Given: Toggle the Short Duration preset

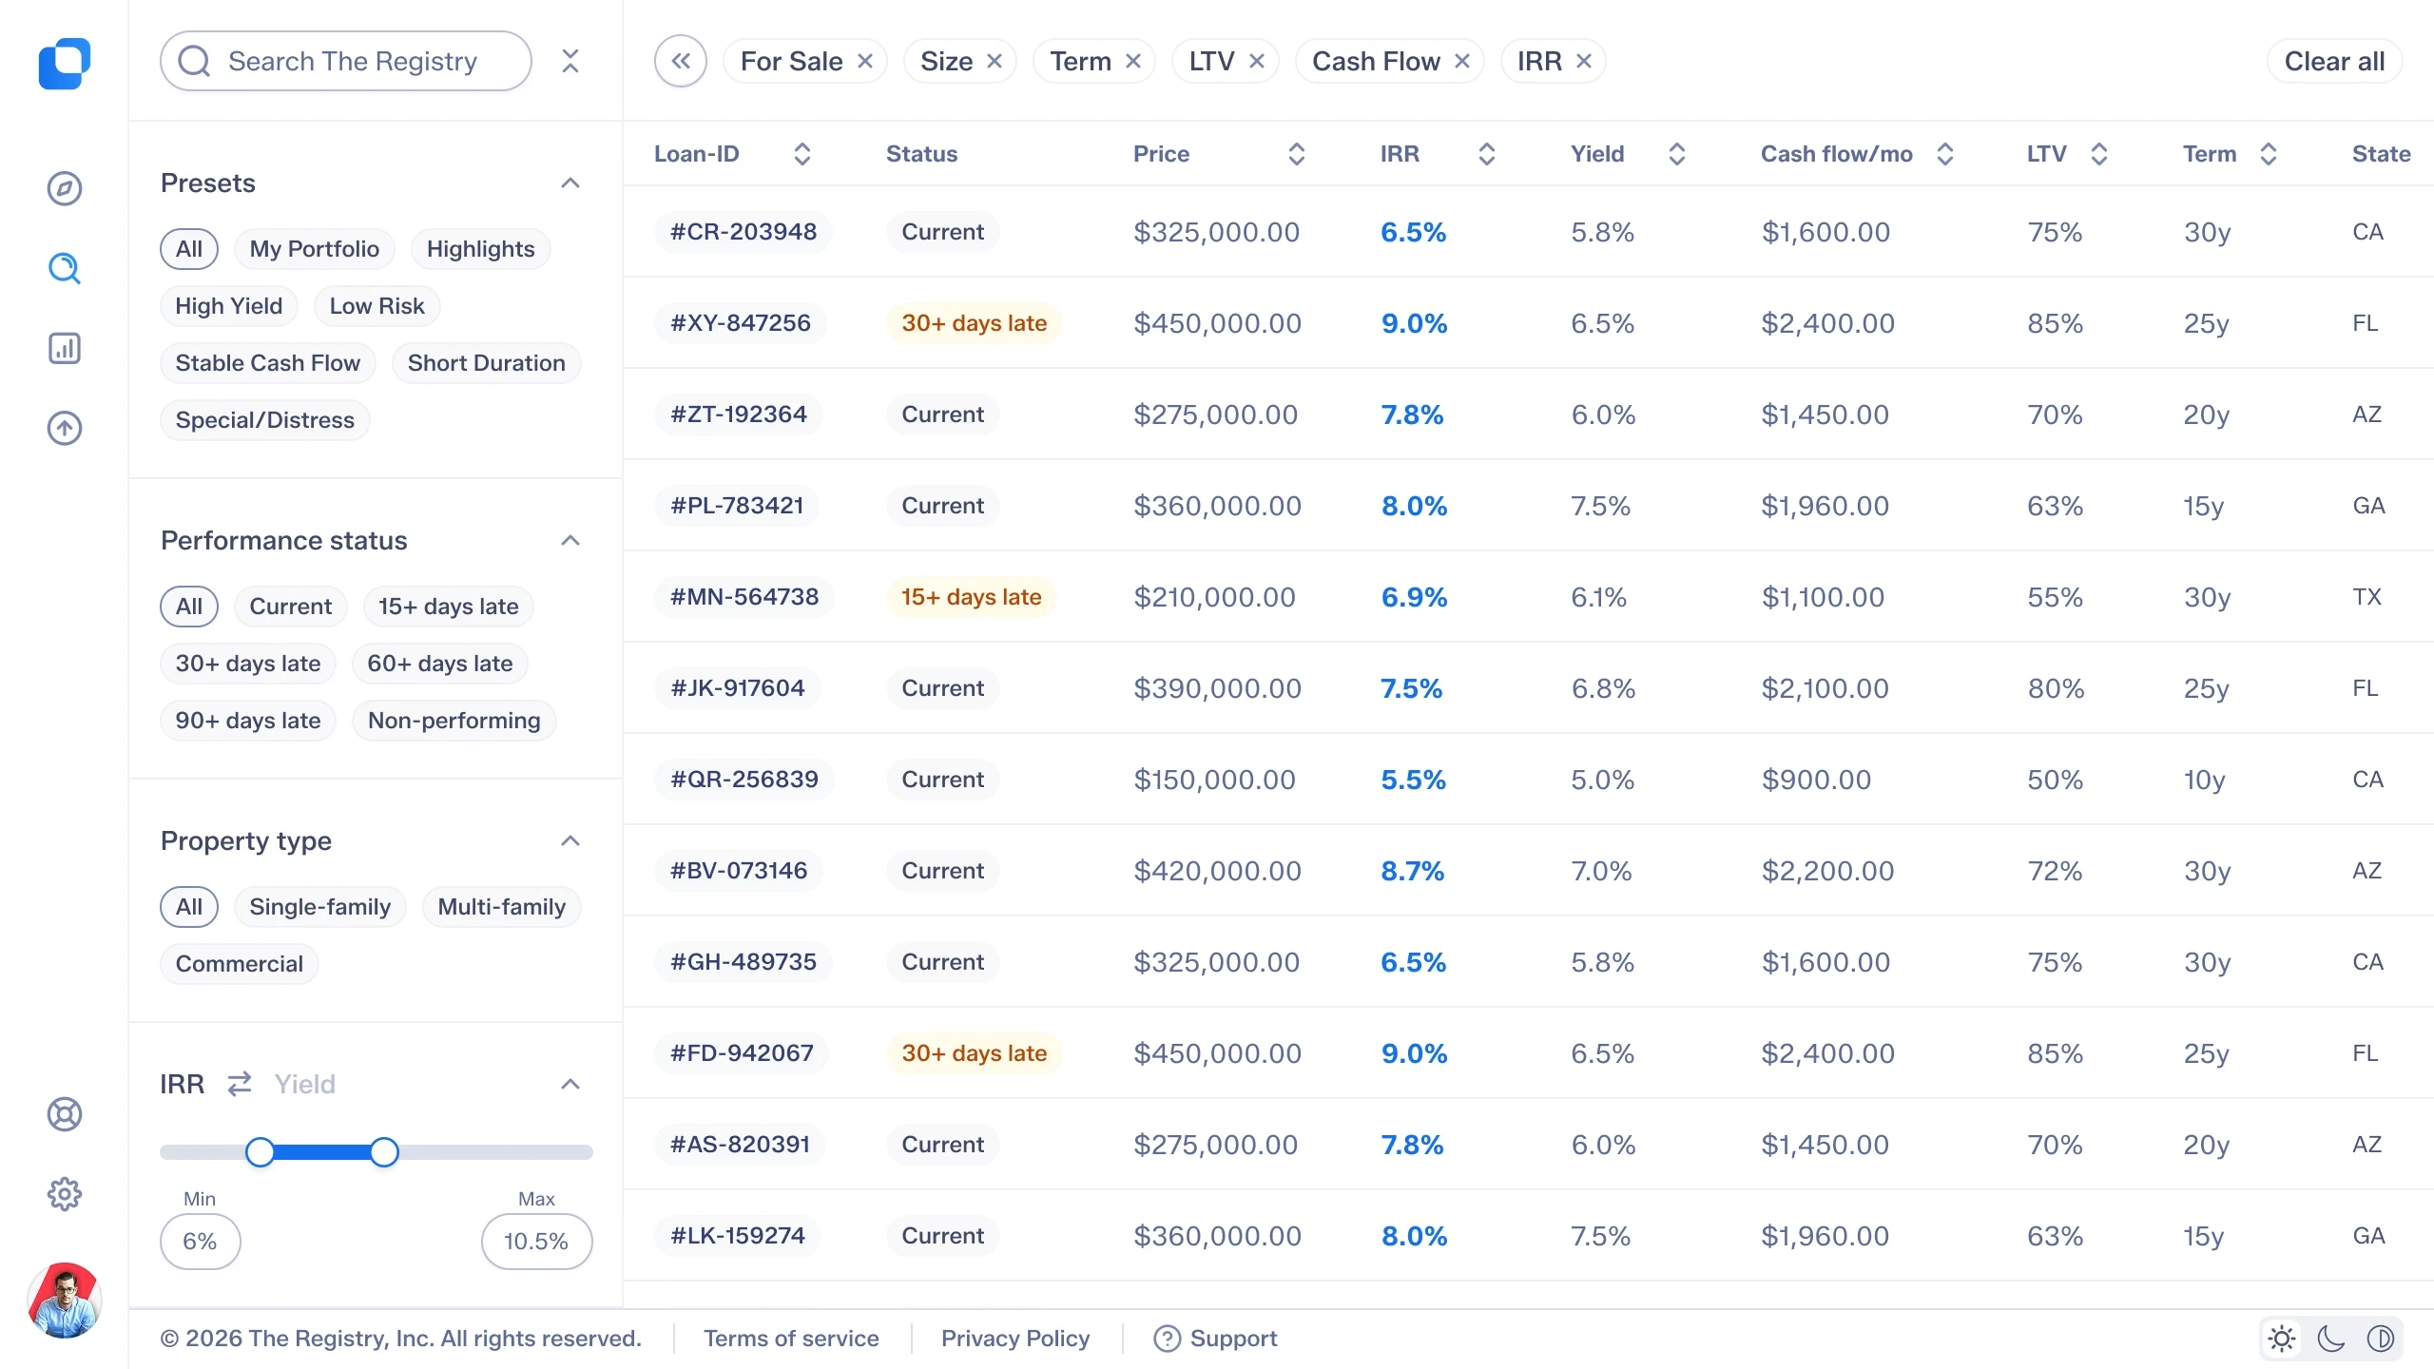Looking at the screenshot, I should click(487, 363).
